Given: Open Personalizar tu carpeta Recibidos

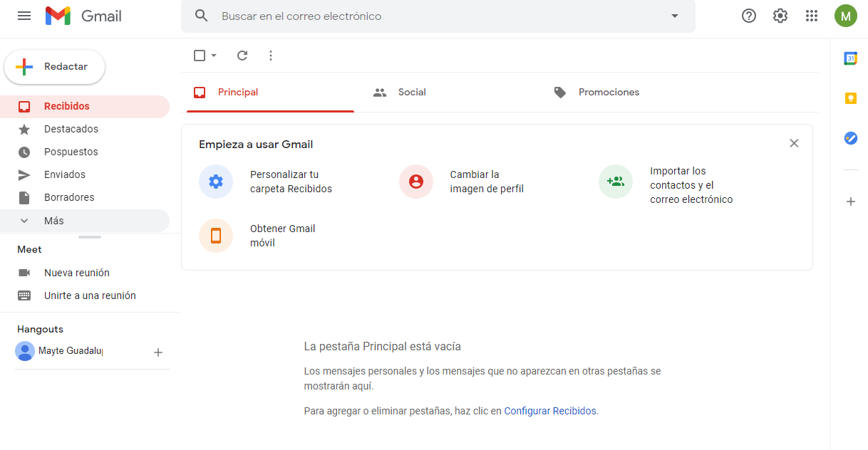Looking at the screenshot, I should [x=291, y=182].
